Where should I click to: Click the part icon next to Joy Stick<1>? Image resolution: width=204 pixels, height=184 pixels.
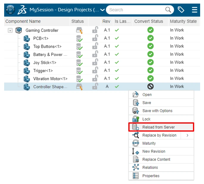(27, 63)
